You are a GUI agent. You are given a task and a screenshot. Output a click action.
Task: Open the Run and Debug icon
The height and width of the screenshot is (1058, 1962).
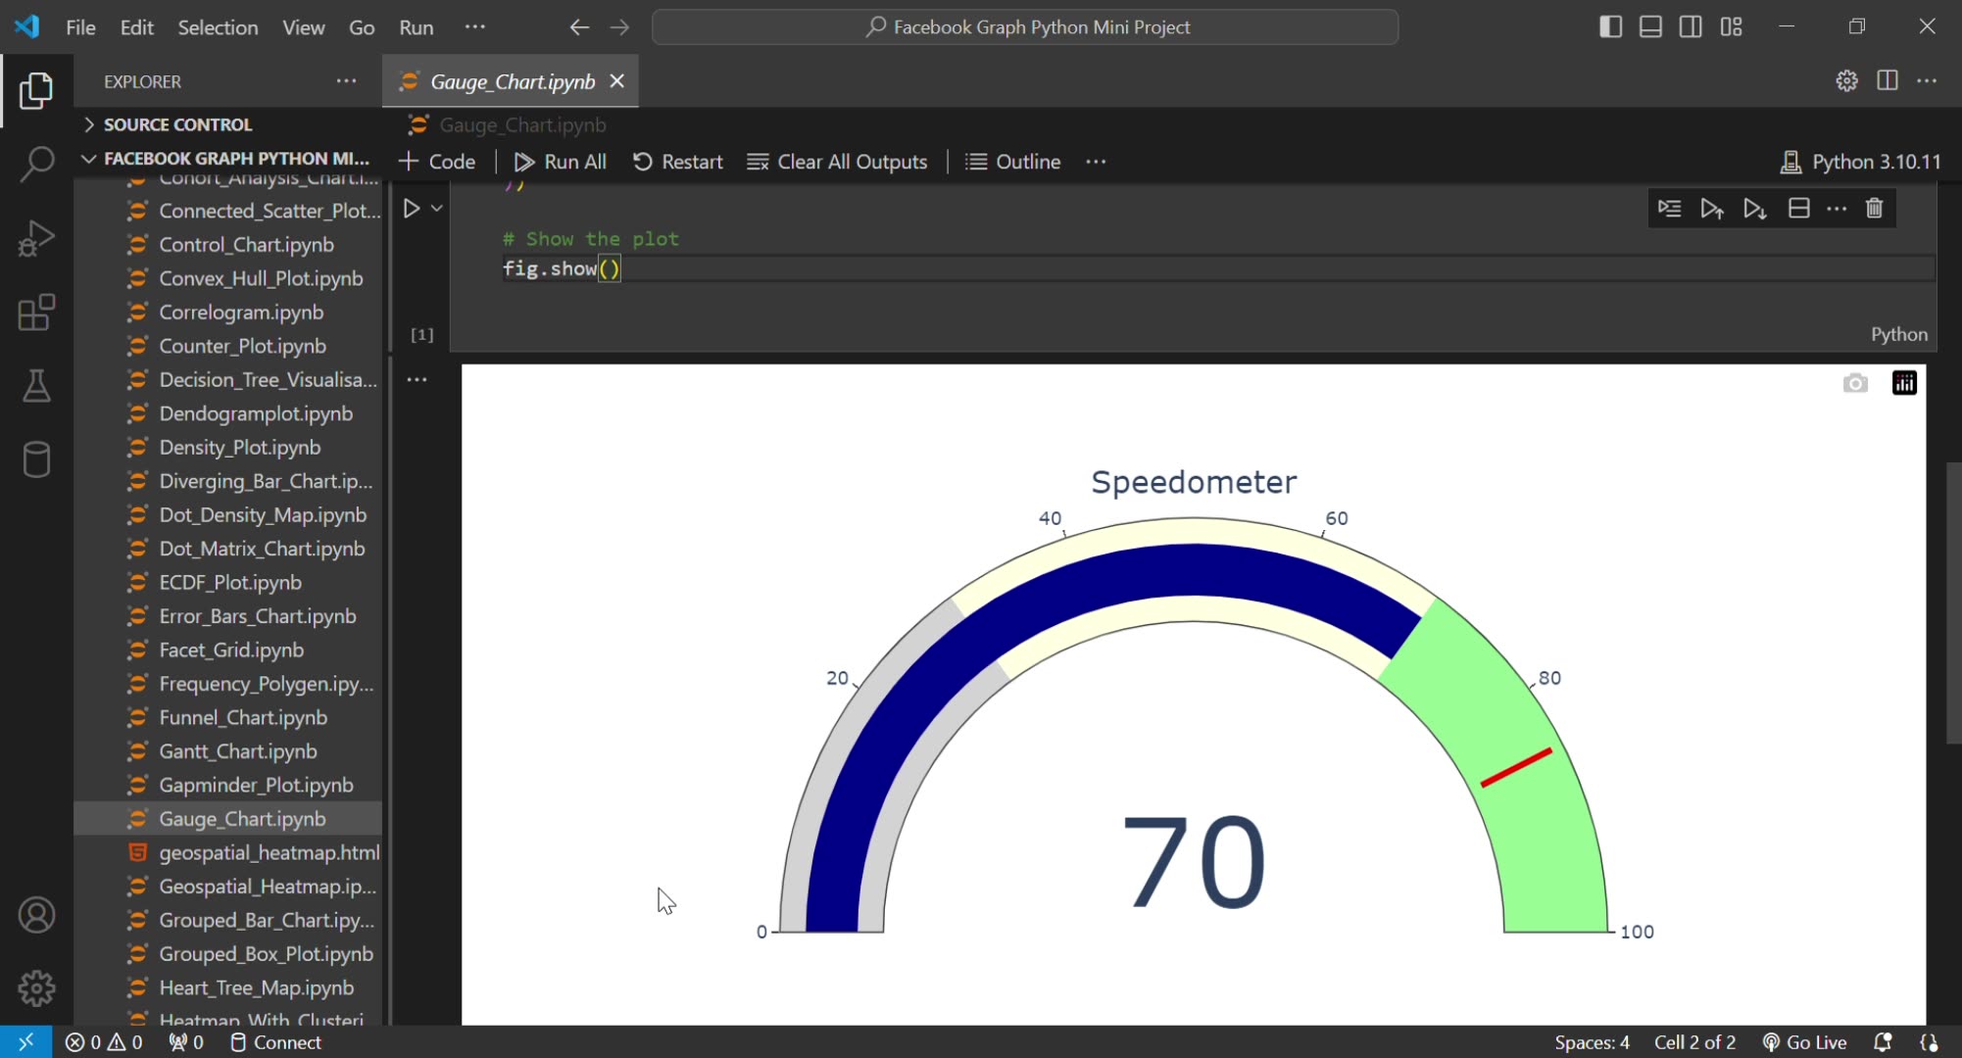[x=36, y=238]
